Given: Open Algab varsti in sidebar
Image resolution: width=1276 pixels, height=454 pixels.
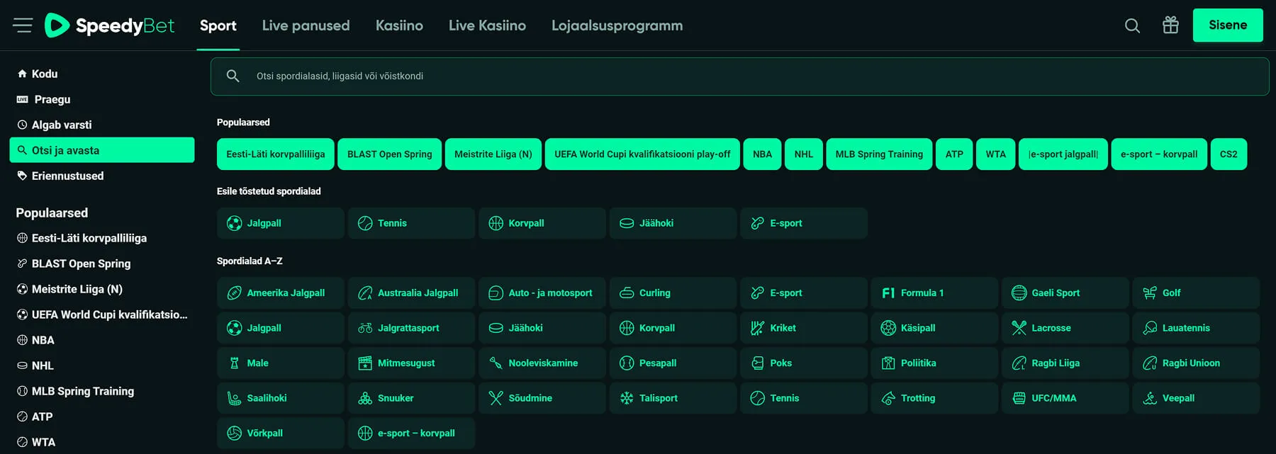Looking at the screenshot, I should tap(62, 125).
